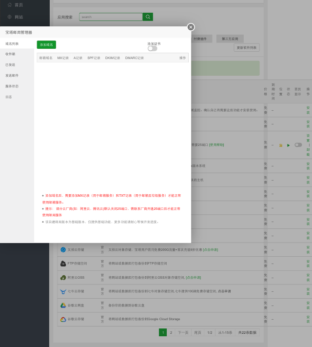Install 七牛云存储 via 安装 link
Screen dimensions: 312x347
pyautogui.click(x=308, y=291)
